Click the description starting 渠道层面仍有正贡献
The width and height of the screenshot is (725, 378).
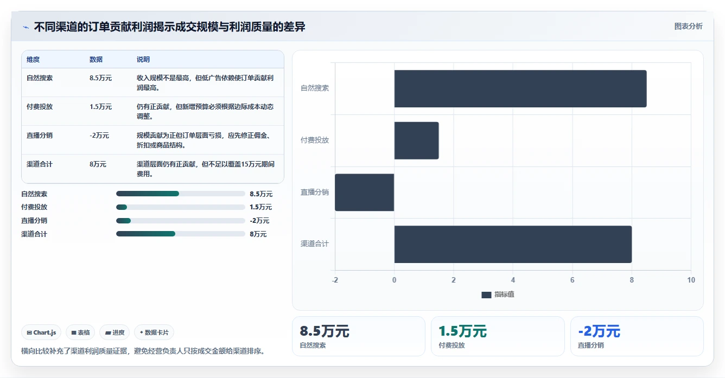point(205,169)
